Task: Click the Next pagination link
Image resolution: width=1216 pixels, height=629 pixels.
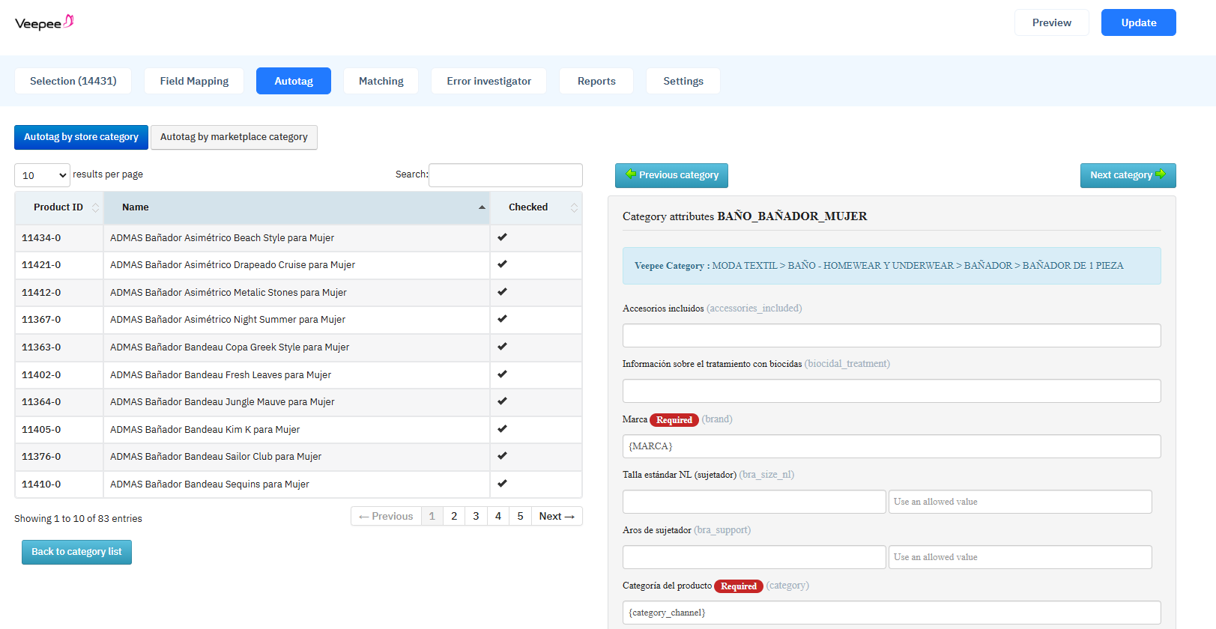Action: tap(557, 516)
